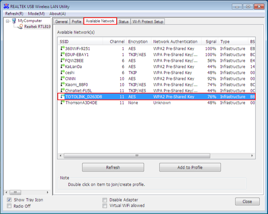Click the signal icon beside CNNN

62,79
